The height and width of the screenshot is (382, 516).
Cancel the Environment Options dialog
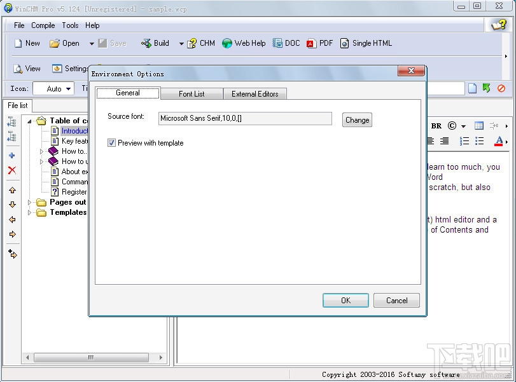396,300
